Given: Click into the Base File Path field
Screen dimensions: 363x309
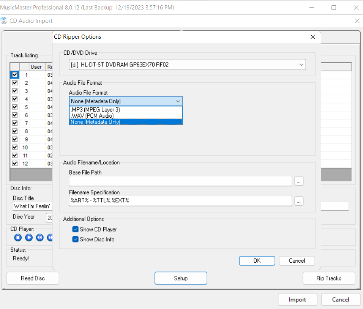Looking at the screenshot, I should 180,181.
